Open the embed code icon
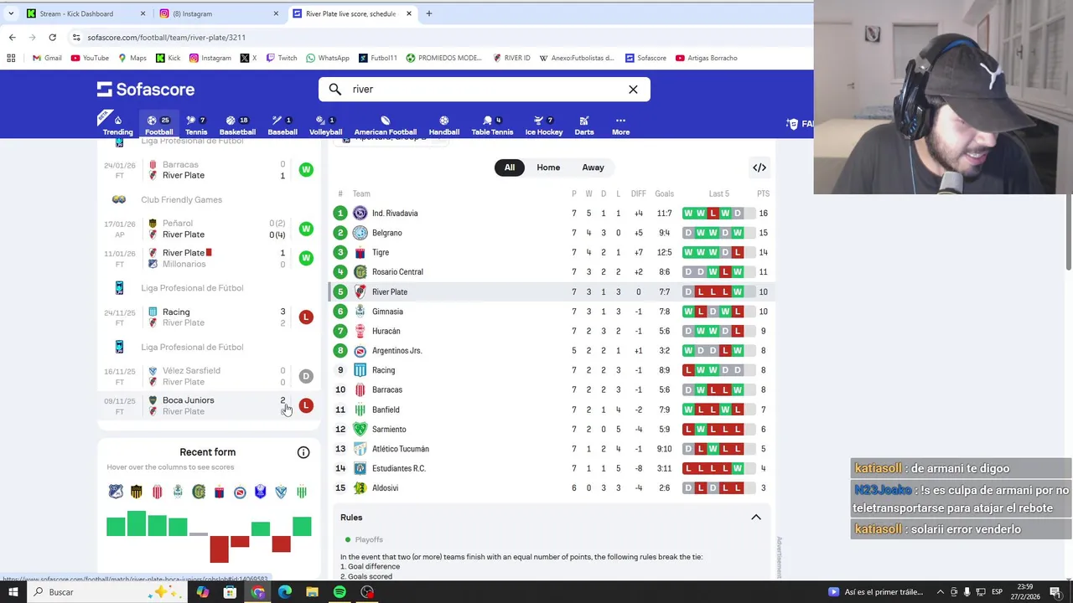 click(759, 167)
